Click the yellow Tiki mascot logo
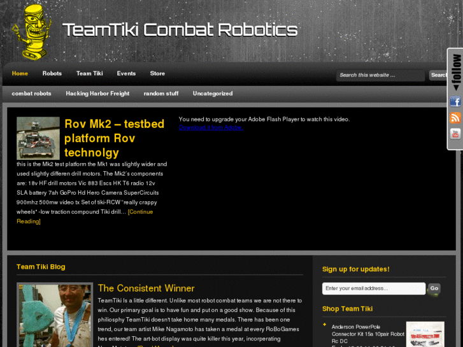This screenshot has height=347, width=463. [32, 32]
